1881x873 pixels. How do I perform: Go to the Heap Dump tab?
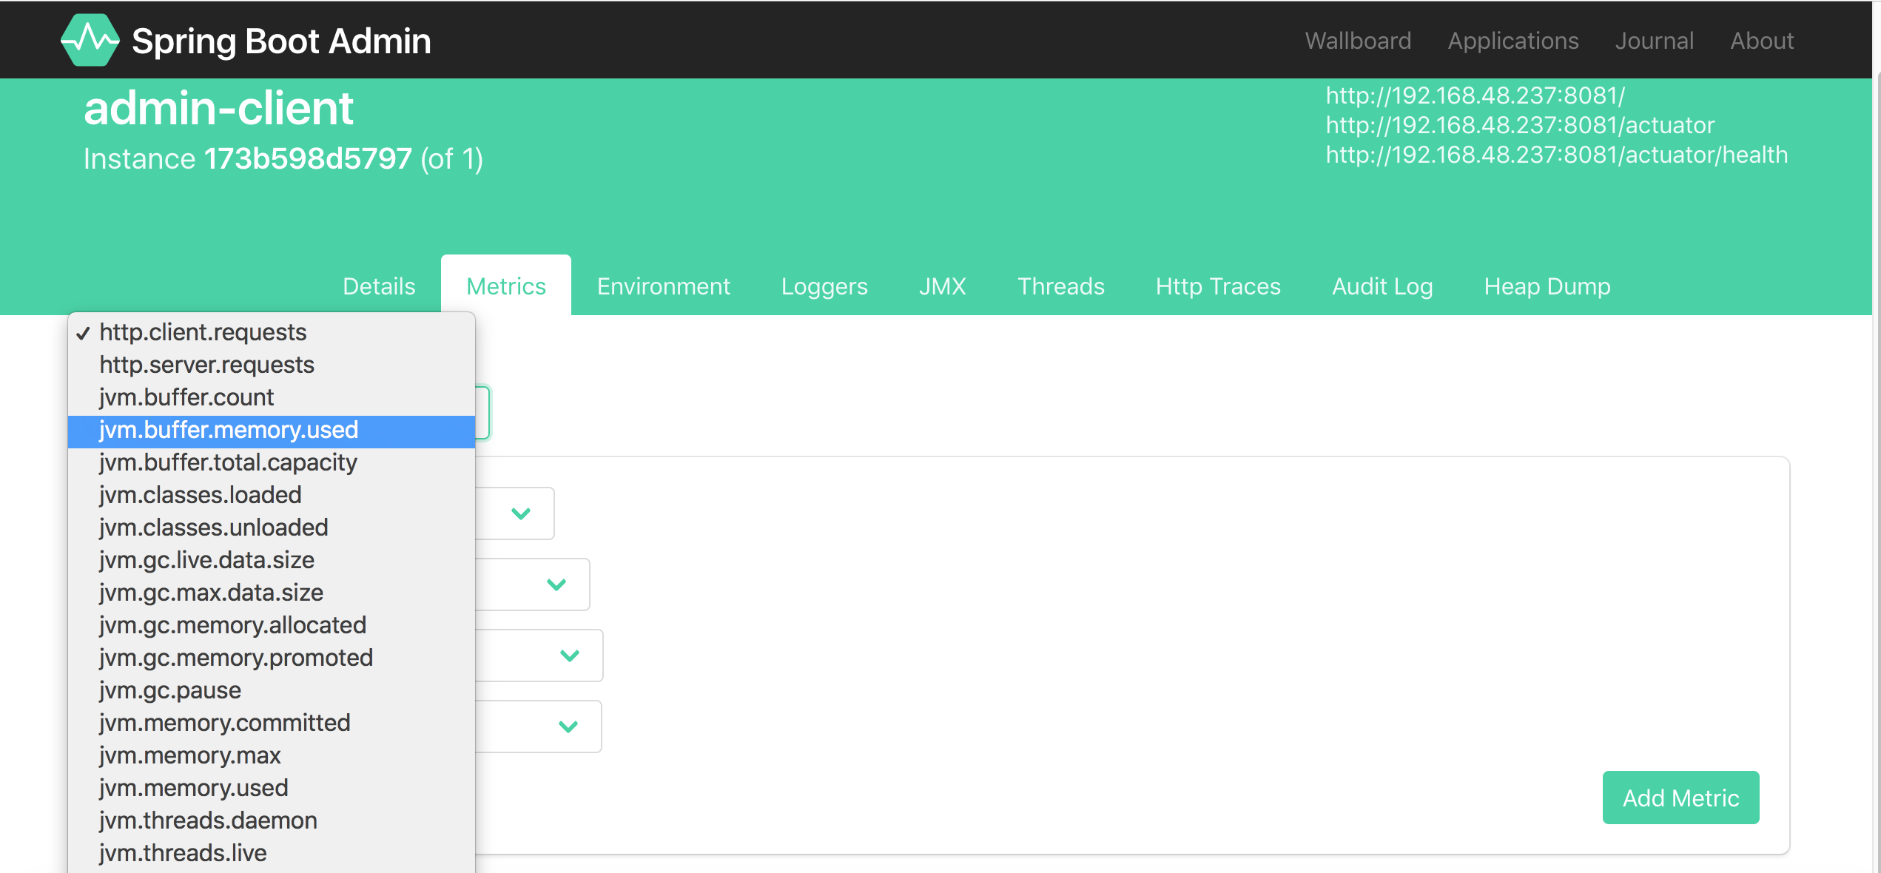tap(1547, 286)
